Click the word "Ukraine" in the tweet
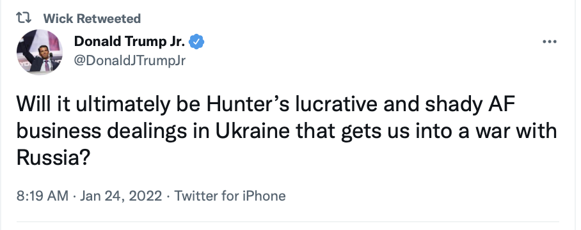Screen dimensions: 581x230 point(252,131)
